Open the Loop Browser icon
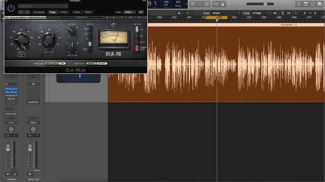 (x=313, y=4)
